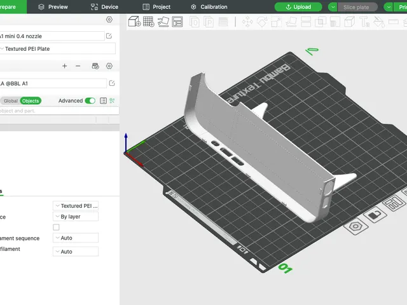Click the Upload button
Image resolution: width=407 pixels, height=305 pixels.
click(x=298, y=7)
